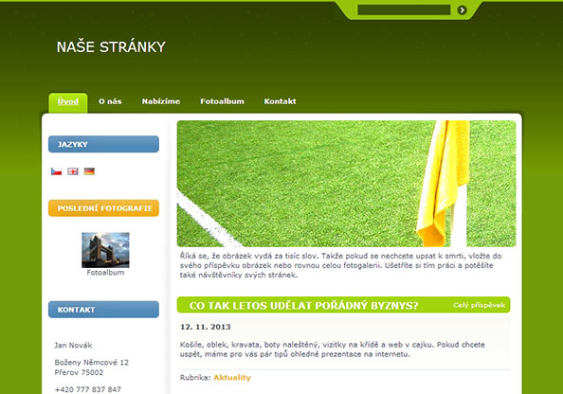Click in the search input field
Image resolution: width=563 pixels, height=394 pixels.
[404, 10]
